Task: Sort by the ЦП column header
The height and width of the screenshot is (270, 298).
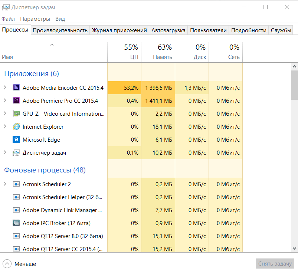Action: (124, 52)
